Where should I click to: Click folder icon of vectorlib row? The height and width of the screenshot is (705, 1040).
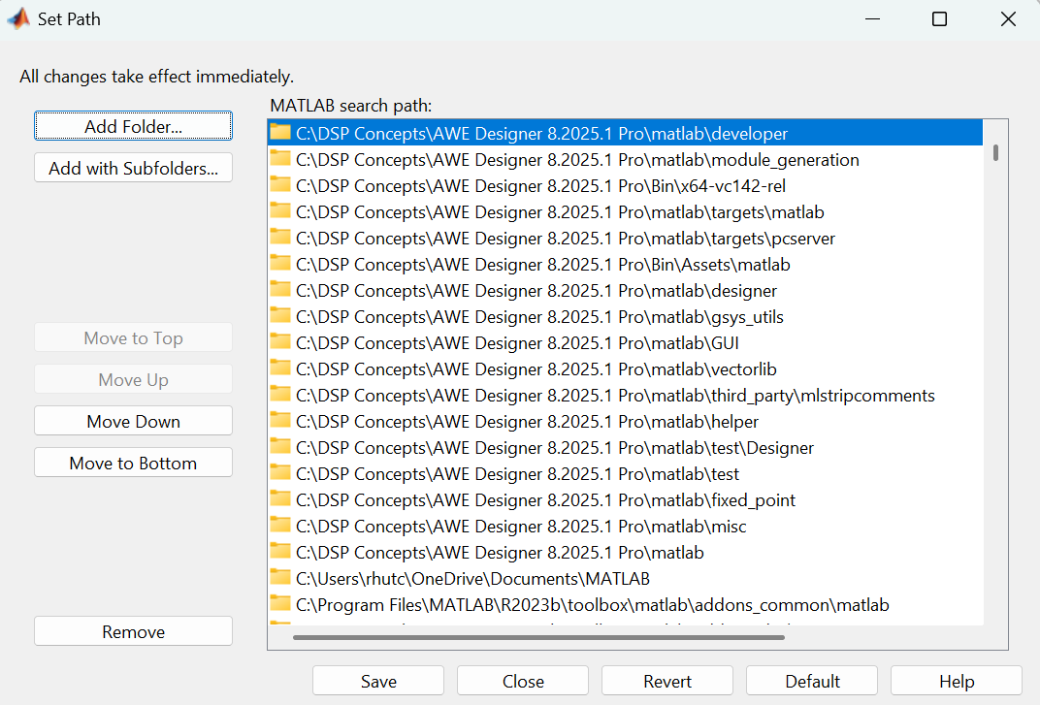280,369
